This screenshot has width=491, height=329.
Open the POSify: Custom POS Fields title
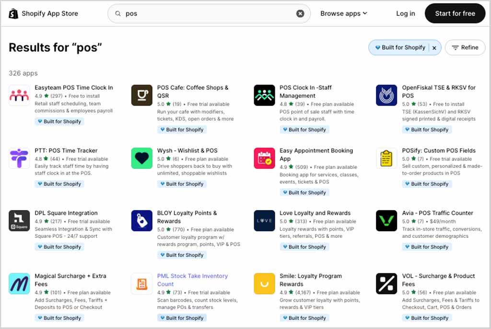[x=439, y=151]
